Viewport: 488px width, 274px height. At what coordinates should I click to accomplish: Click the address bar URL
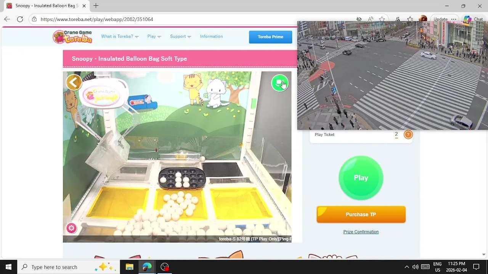(97, 19)
